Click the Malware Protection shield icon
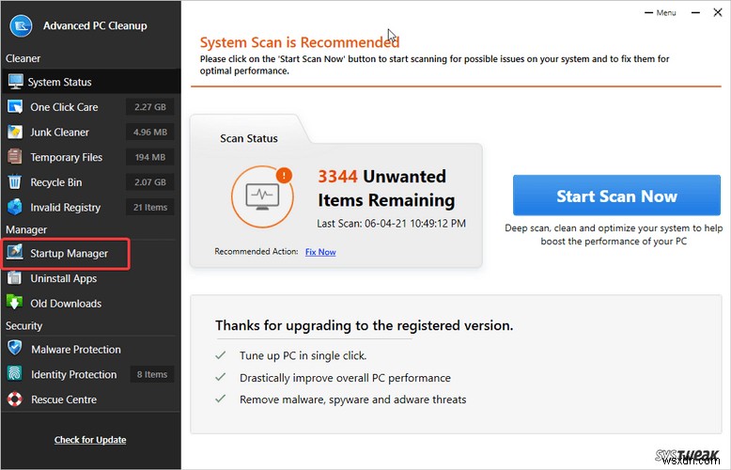731x470 pixels. 15,348
